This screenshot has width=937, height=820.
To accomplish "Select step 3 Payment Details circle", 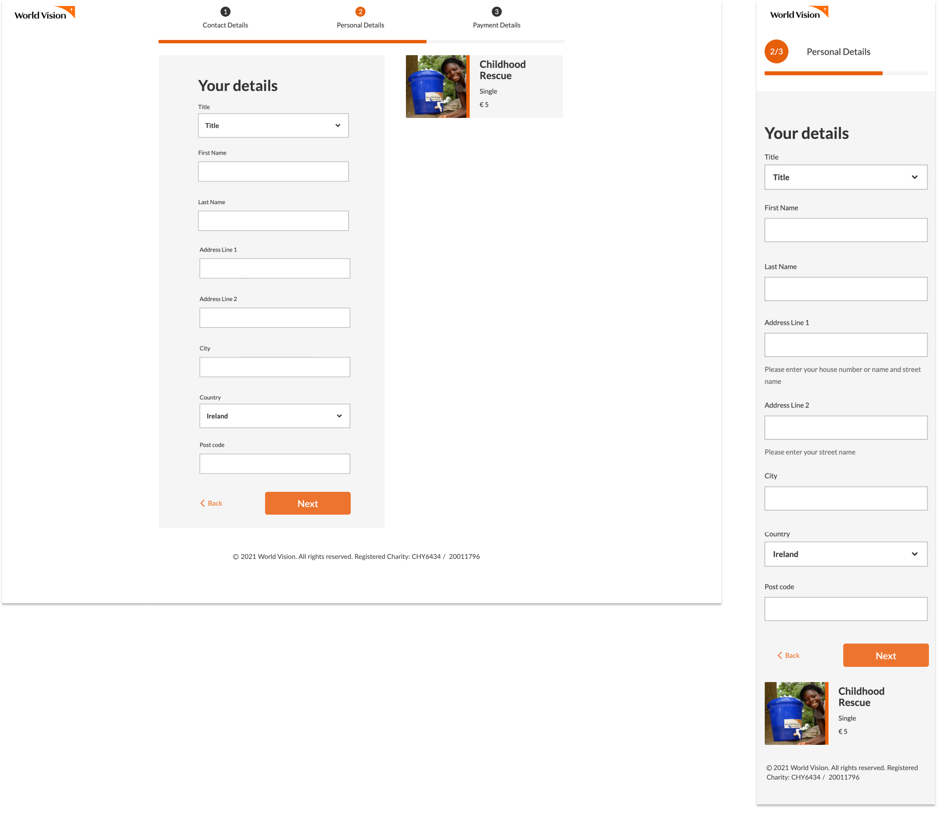I will [496, 11].
